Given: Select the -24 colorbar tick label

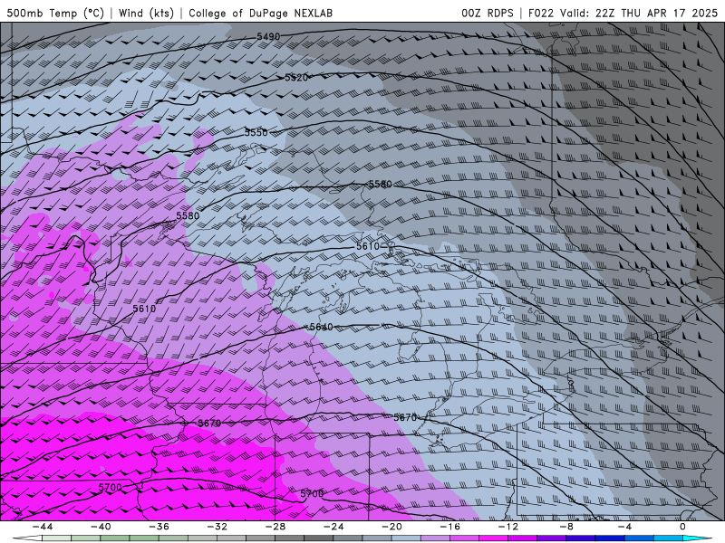Looking at the screenshot, I should click(333, 527).
